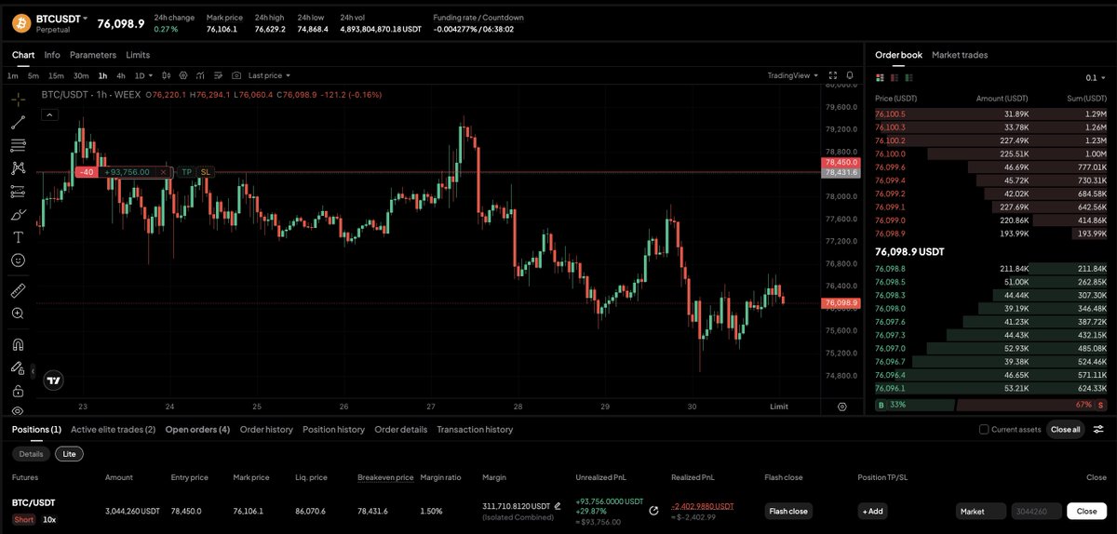Open the Last price dropdown

(x=270, y=75)
